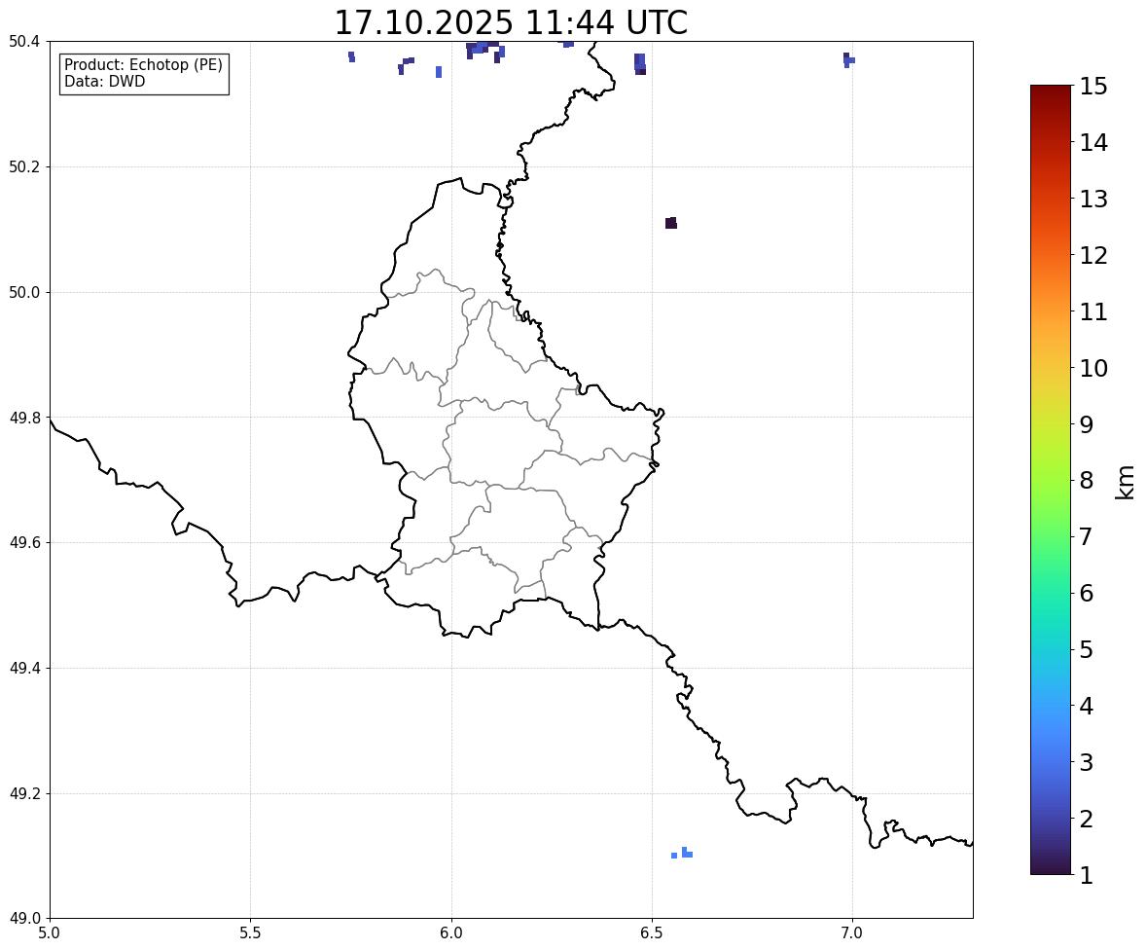Click the colorbar tick value 7
Image resolution: width=1146 pixels, height=950 pixels.
point(1087,536)
